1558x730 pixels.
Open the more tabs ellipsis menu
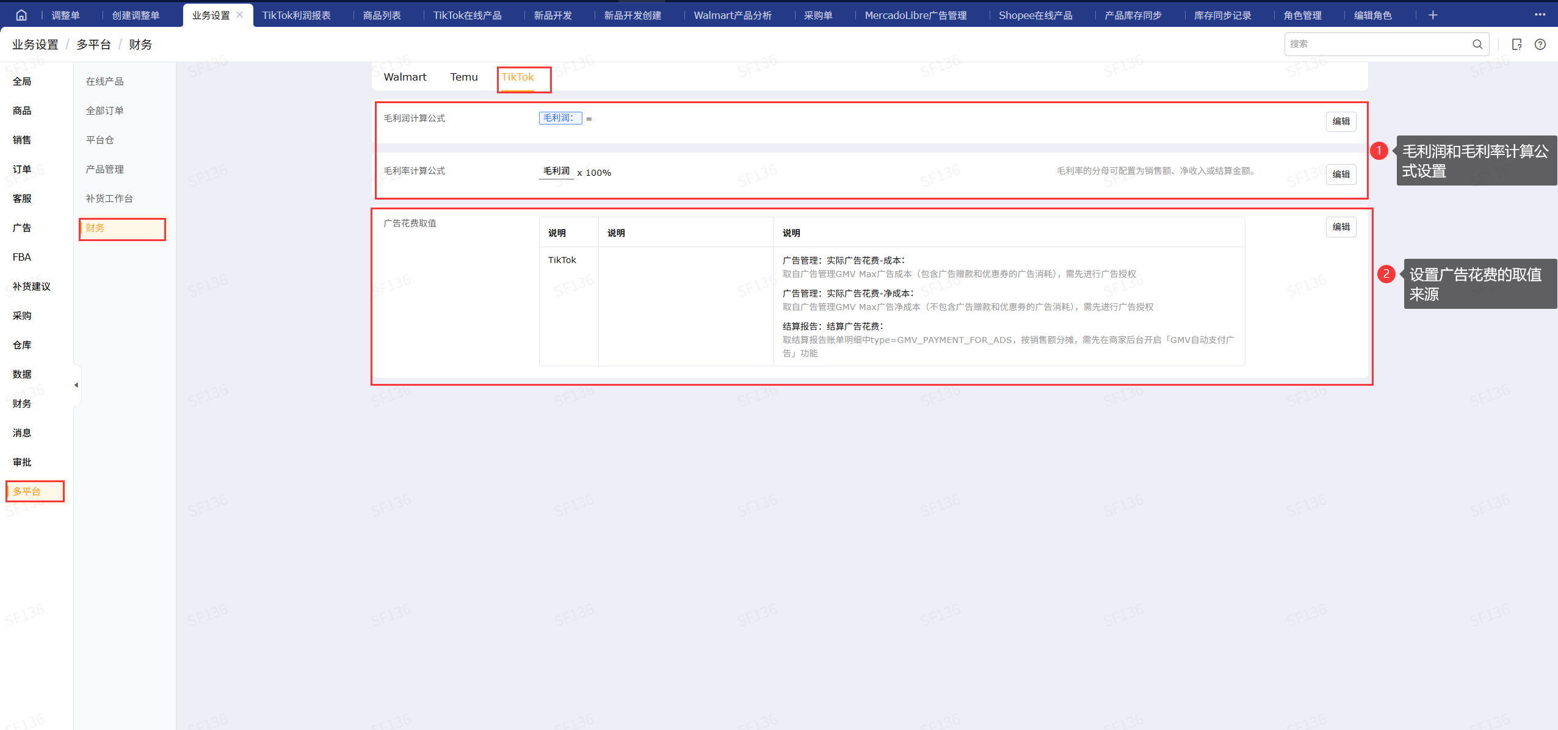[1540, 14]
